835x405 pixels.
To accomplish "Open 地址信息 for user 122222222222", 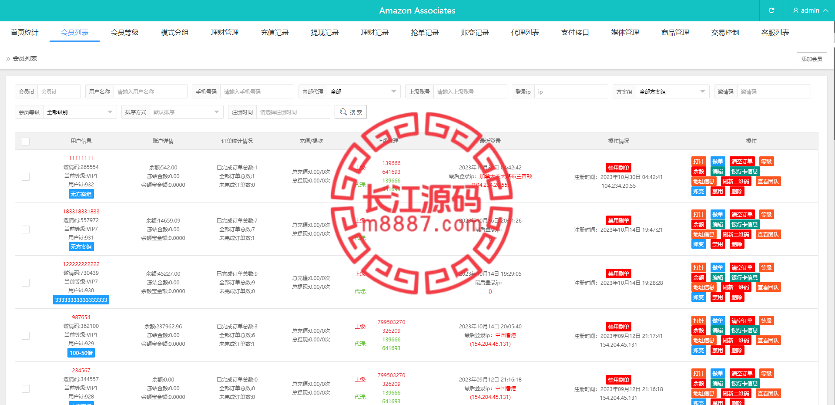I will pyautogui.click(x=704, y=287).
